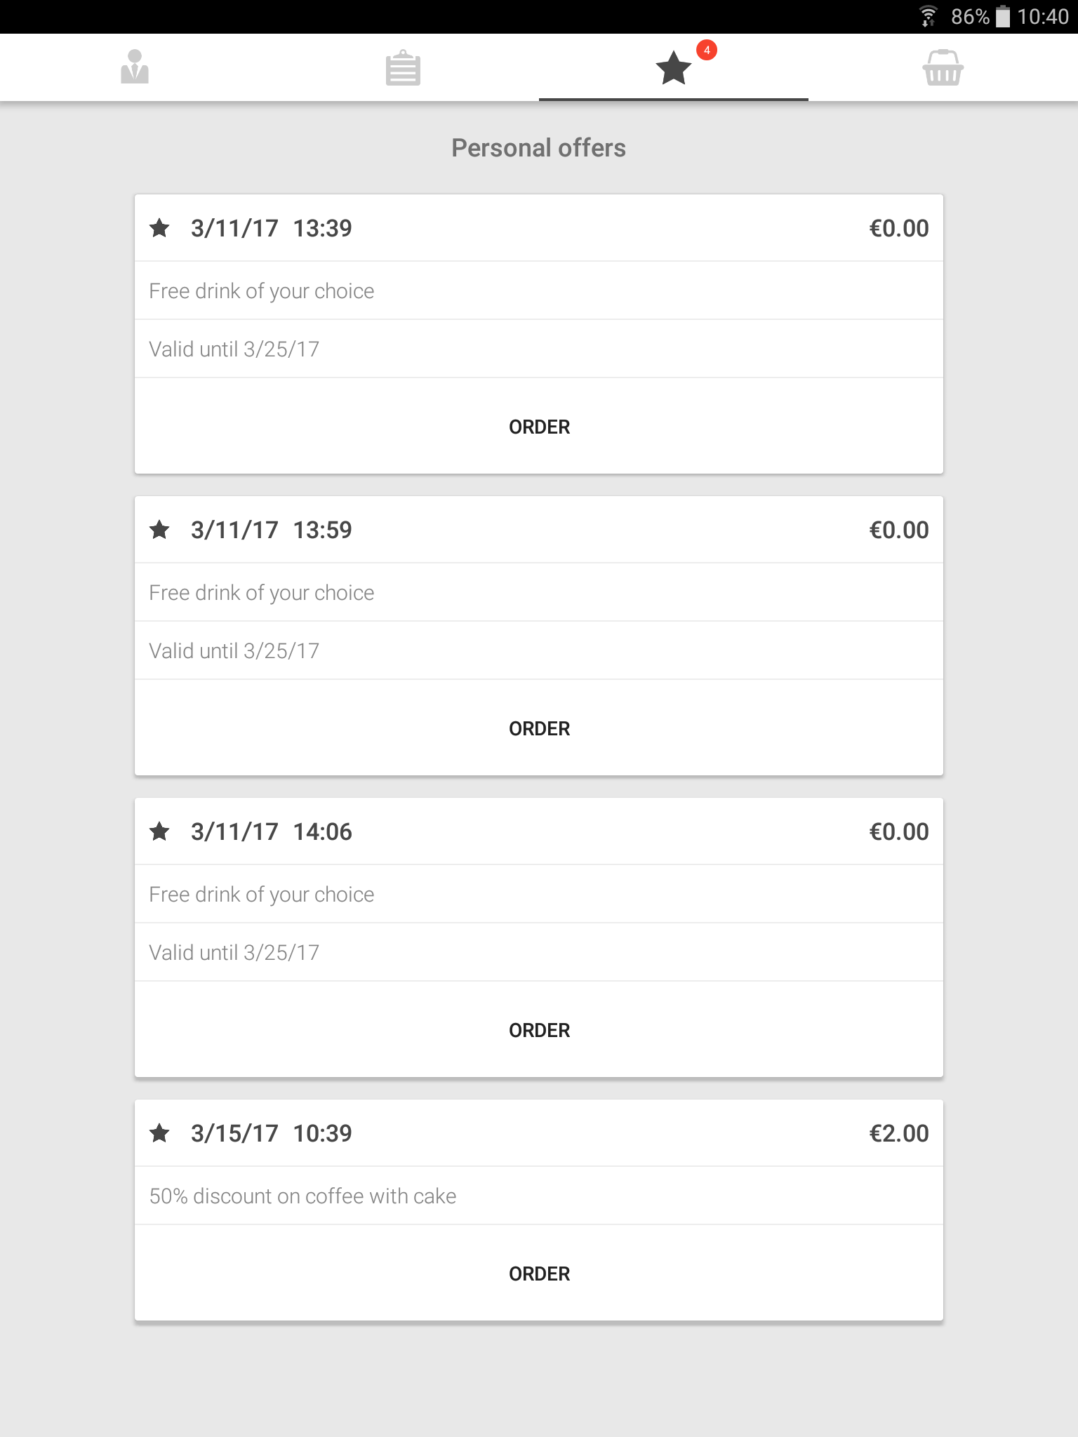Click the star icon on the 14:06 offer

tap(160, 831)
